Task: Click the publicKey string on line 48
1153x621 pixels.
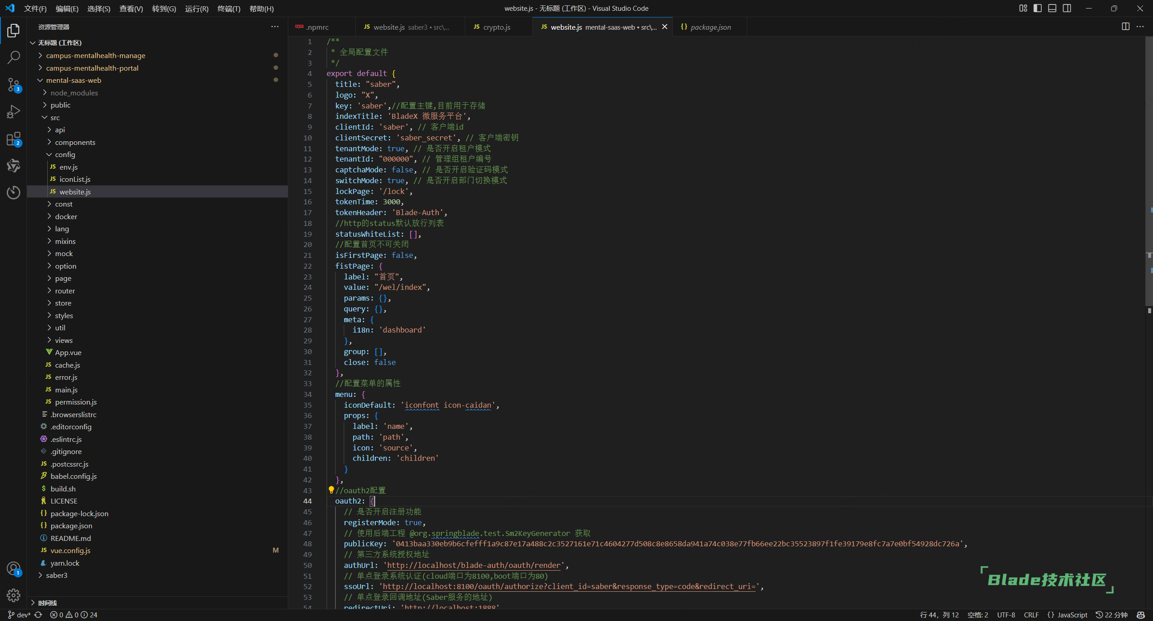Action: (677, 544)
